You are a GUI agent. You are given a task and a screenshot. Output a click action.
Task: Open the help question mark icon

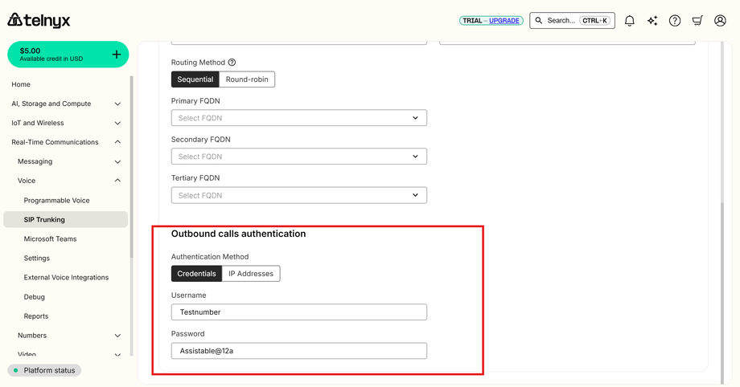(675, 21)
